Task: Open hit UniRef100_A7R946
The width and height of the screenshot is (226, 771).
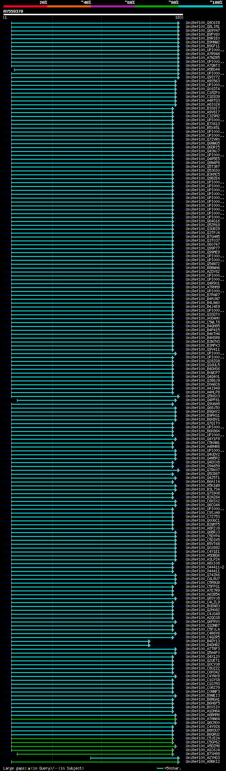Action: pos(203,54)
